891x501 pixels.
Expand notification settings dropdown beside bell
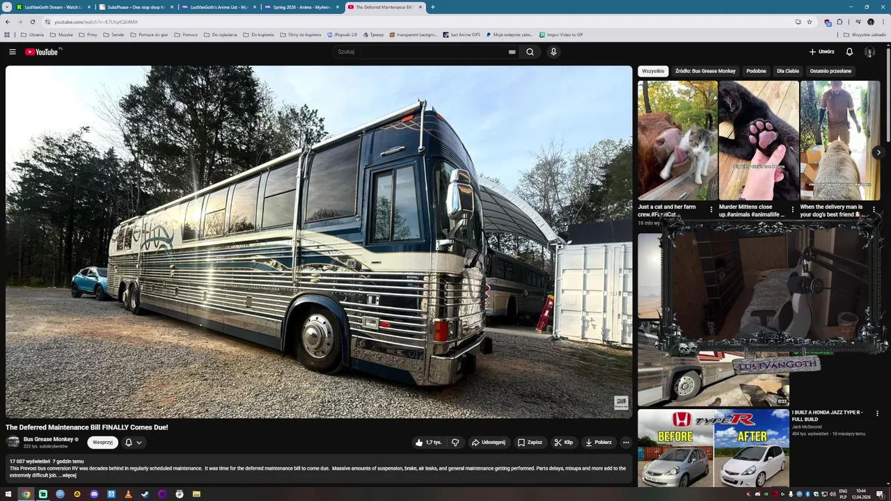click(139, 442)
